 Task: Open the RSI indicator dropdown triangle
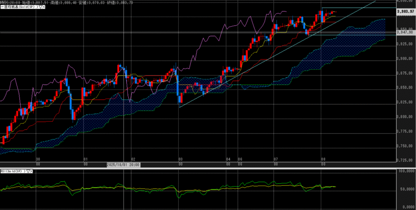click(28, 171)
